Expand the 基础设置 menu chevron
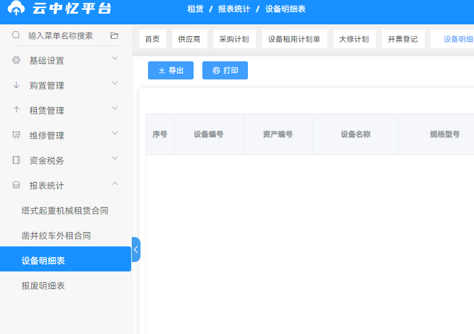This screenshot has width=474, height=334. (115, 58)
